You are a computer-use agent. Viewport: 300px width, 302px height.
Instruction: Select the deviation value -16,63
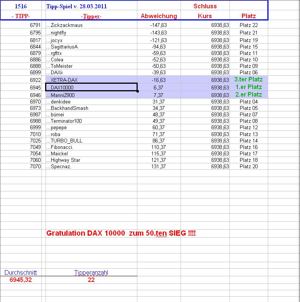point(159,80)
